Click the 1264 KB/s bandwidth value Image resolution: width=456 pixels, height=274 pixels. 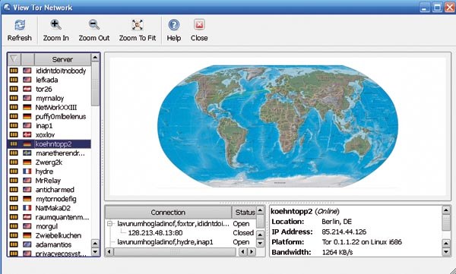[x=337, y=252]
